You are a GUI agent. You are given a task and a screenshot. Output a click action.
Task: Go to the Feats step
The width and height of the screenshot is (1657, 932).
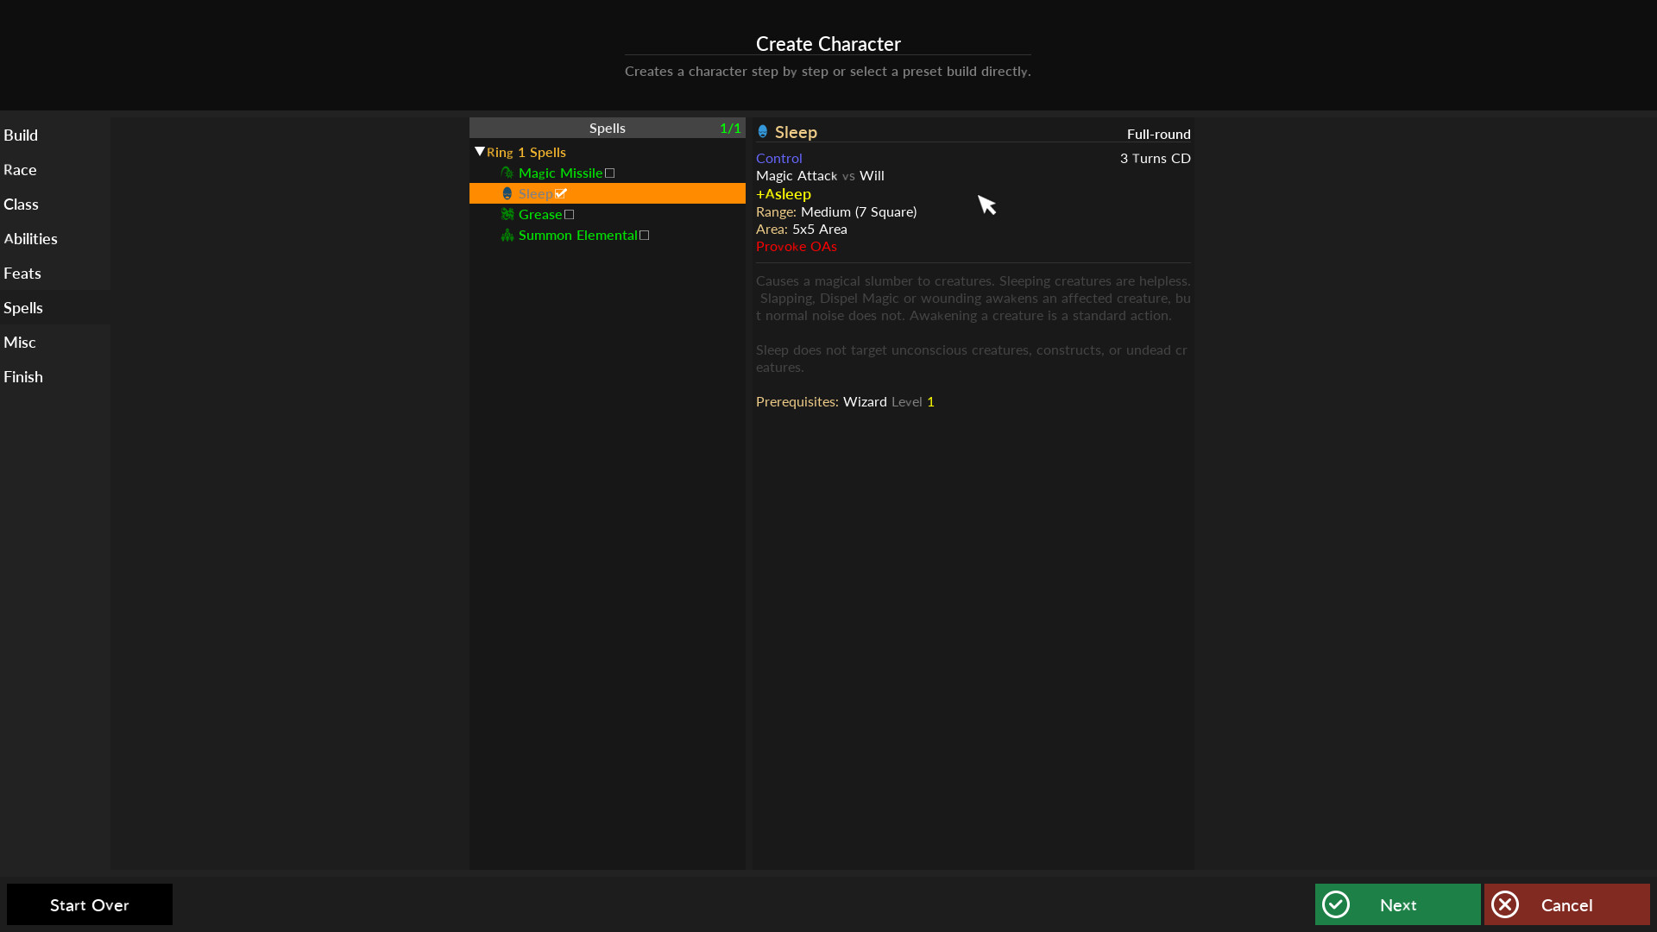pyautogui.click(x=22, y=273)
